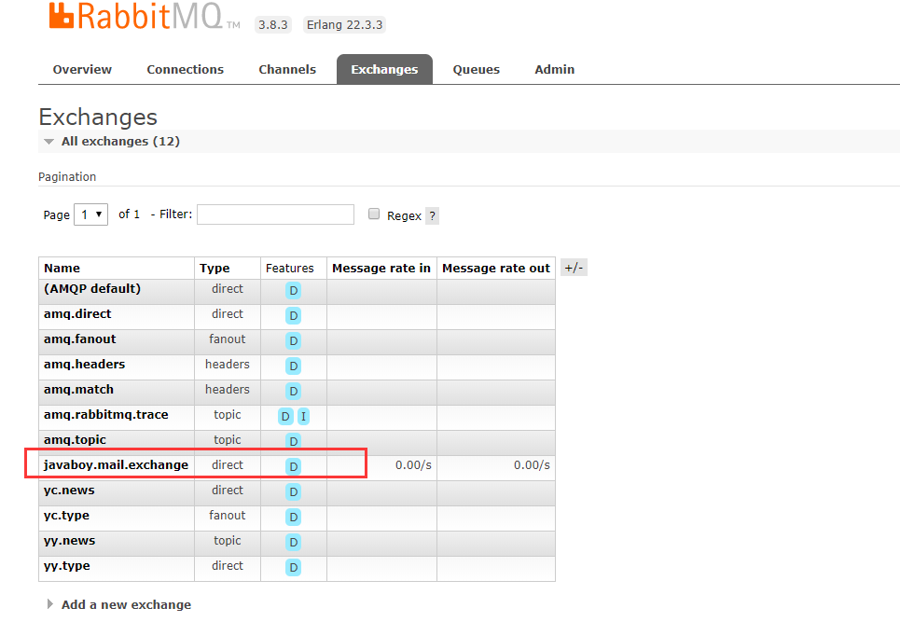Click the D badge for (AMQP default)
900x622 pixels.
click(293, 290)
